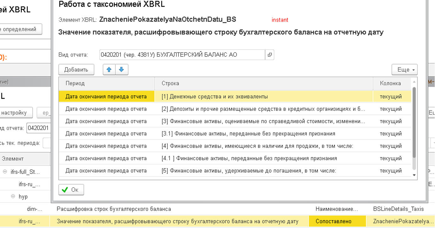Open the report type selection icon
The image size is (435, 228).
click(269, 55)
